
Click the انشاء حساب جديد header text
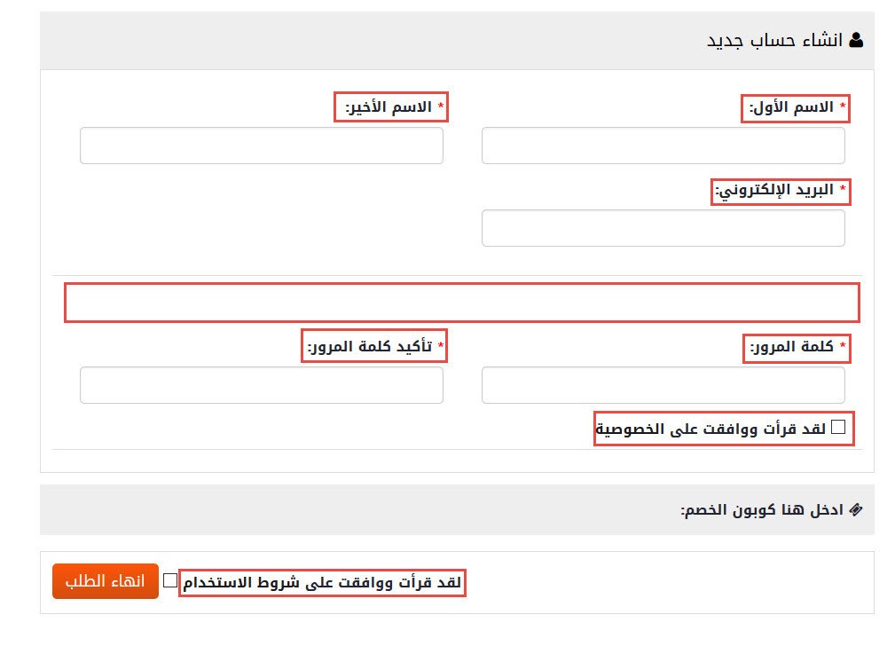coord(777,39)
